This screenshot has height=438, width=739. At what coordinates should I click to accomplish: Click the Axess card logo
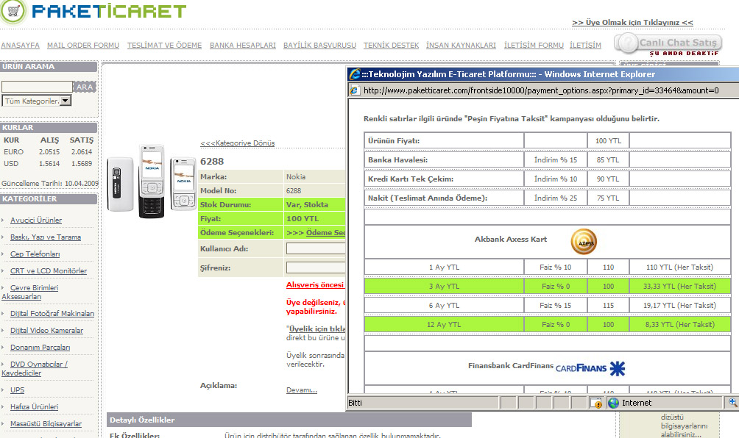point(584,241)
